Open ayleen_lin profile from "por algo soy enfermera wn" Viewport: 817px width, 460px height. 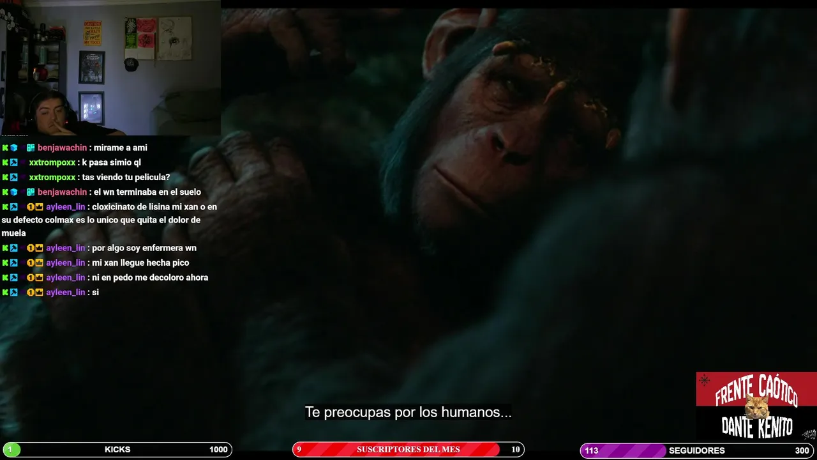[65, 248]
